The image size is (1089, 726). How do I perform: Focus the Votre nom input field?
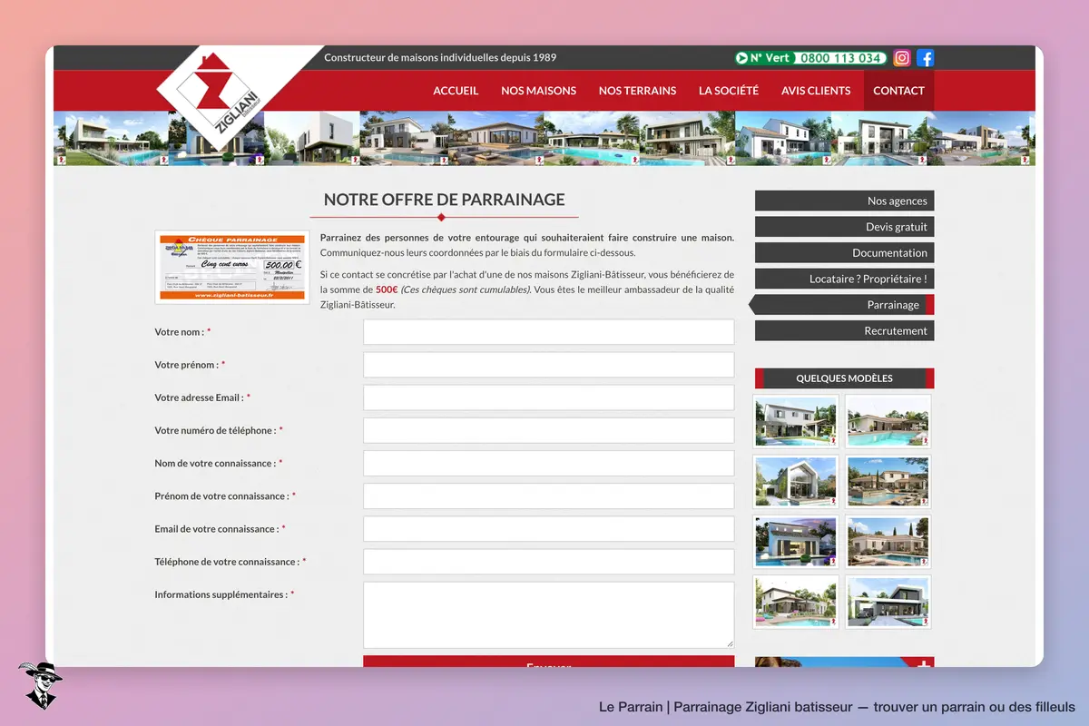(549, 332)
